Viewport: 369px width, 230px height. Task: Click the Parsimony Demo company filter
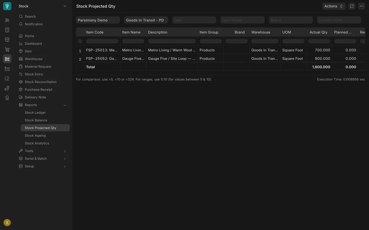98,20
